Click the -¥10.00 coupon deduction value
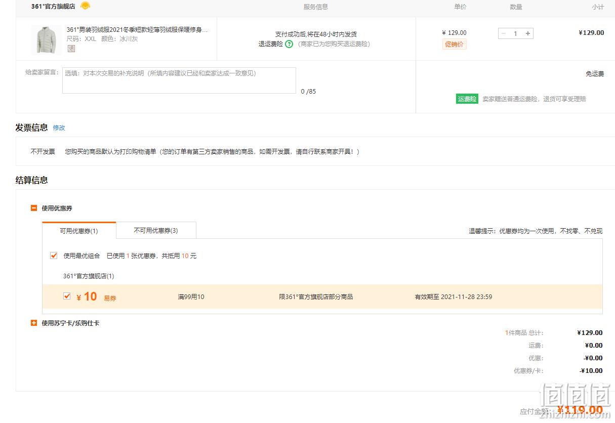Image resolution: width=615 pixels, height=423 pixels. tap(591, 371)
